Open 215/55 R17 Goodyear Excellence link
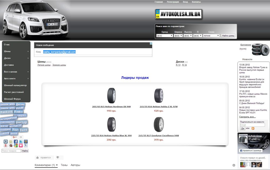Viewport: 270px width, 170px height. [158, 136]
